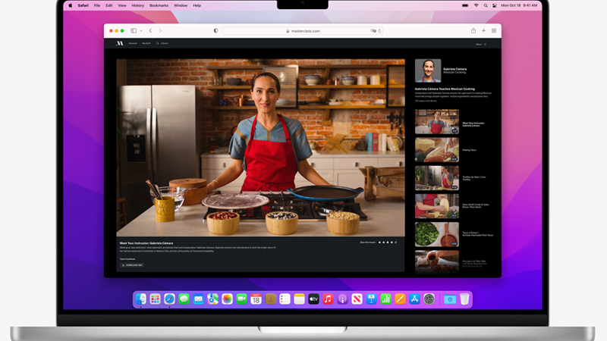Click the masterclass.com address bar

(x=303, y=31)
